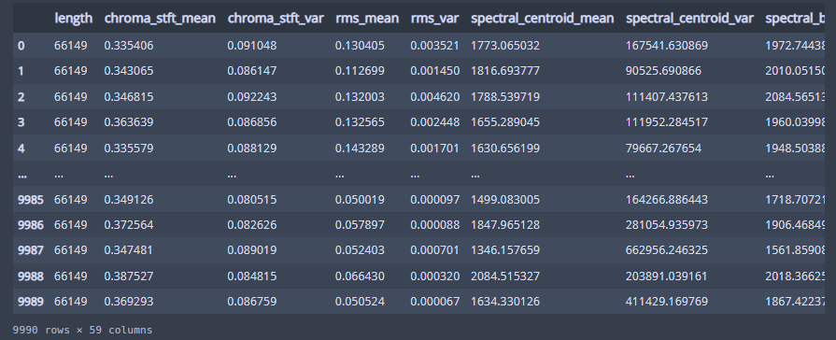This screenshot has height=340, width=836.
Task: Select row index 3
Action: 21,122
